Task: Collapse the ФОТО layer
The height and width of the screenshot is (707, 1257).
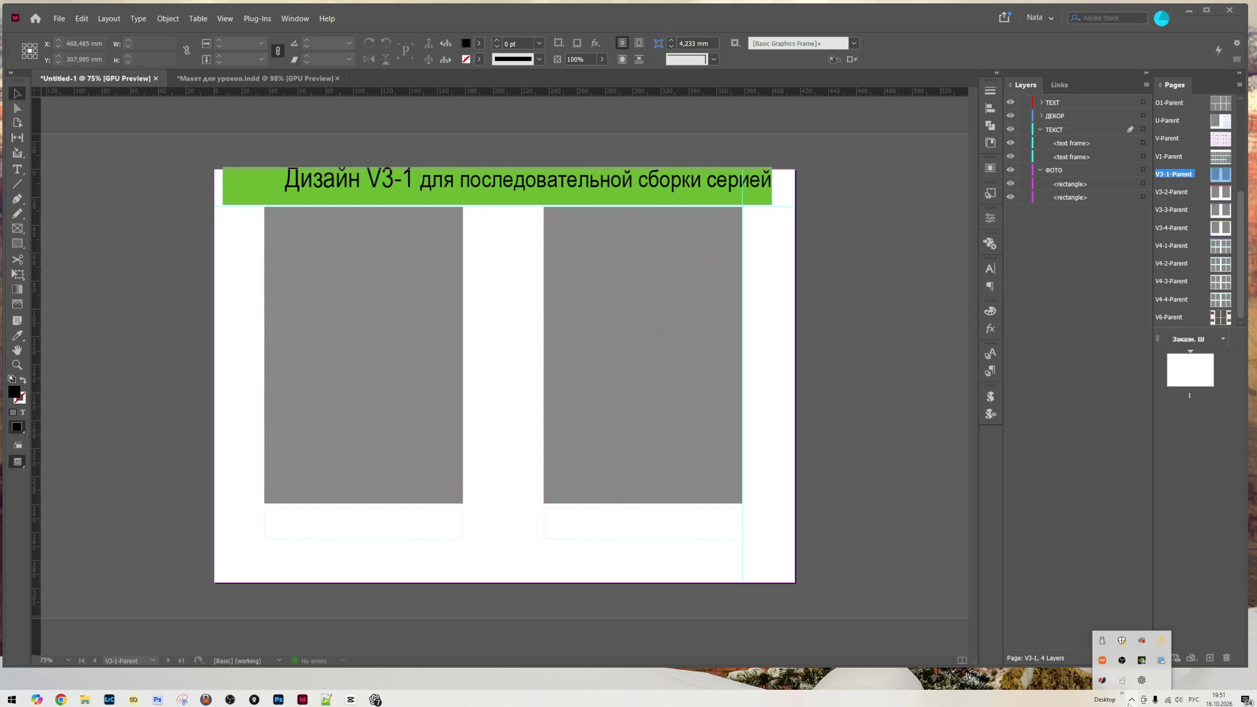Action: coord(1040,170)
